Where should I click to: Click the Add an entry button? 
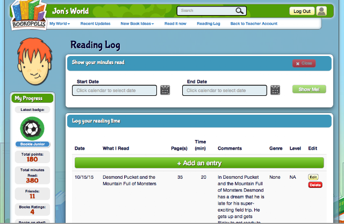point(199,163)
